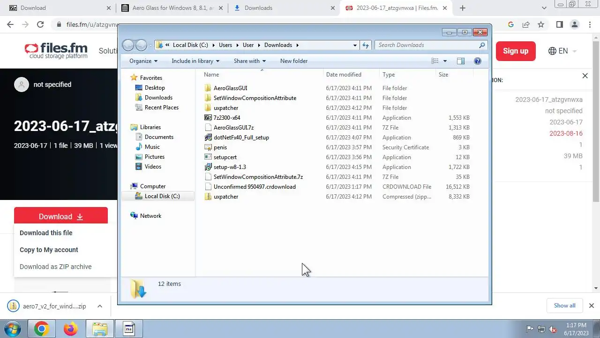This screenshot has height=338, width=600.
Task: Open aero7_v2 download item options chevron
Action: pyautogui.click(x=100, y=306)
